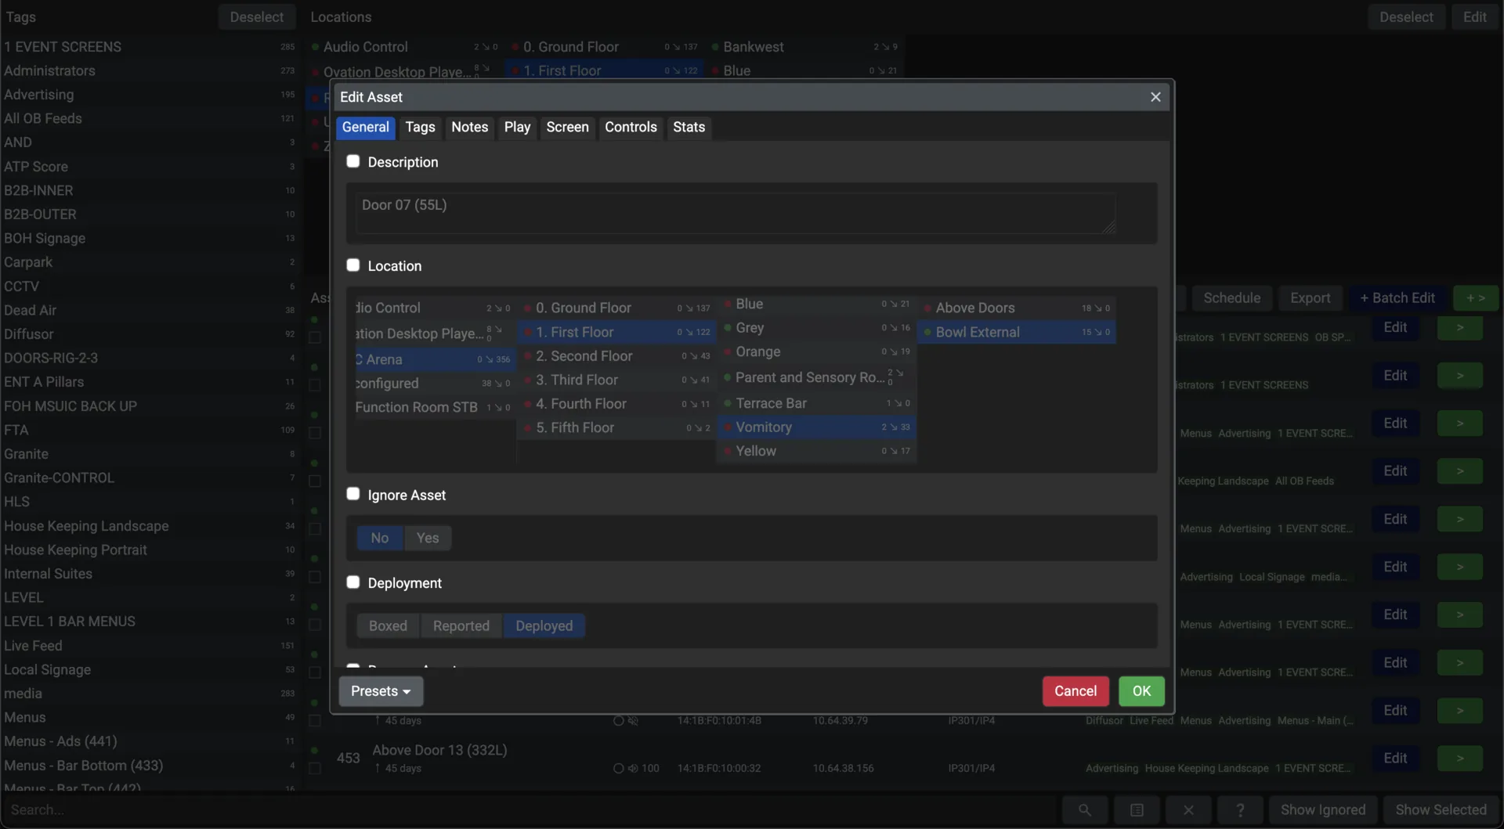The image size is (1504, 829).
Task: Select 3. Third Floor location
Action: [617, 380]
